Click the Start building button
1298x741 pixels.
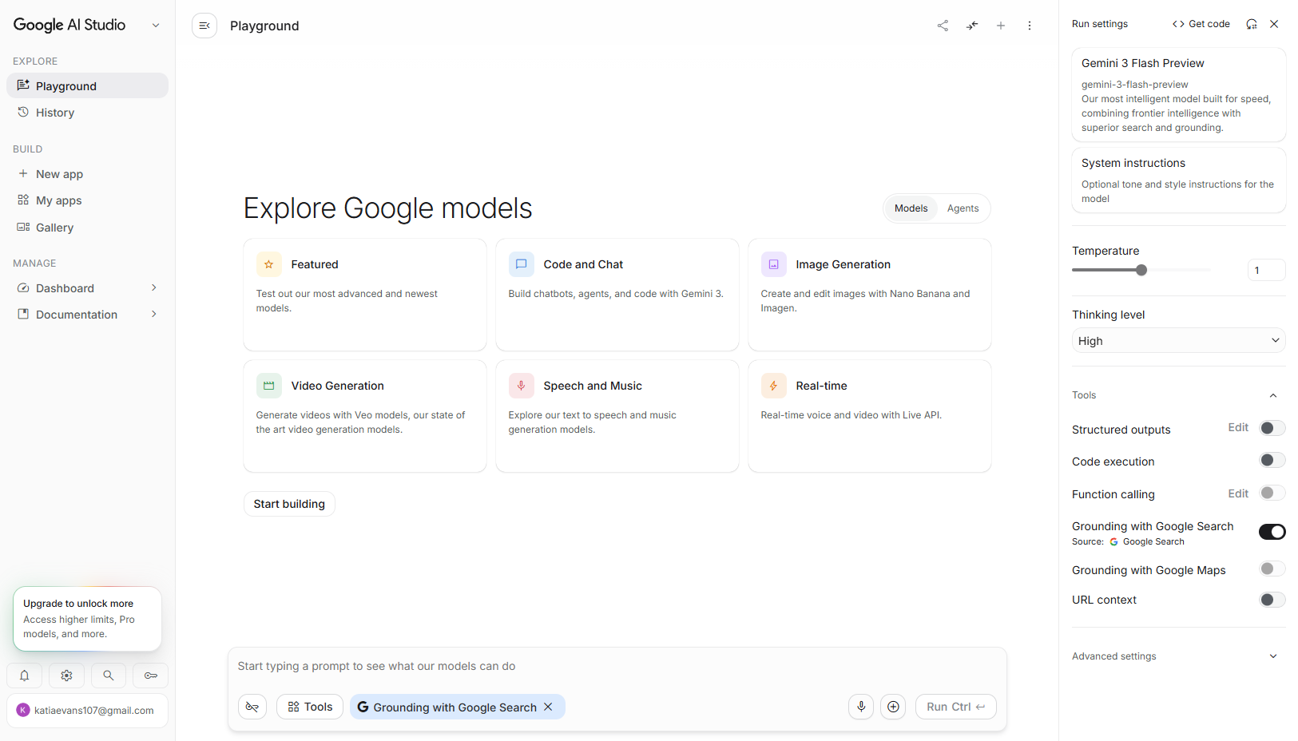pyautogui.click(x=289, y=504)
